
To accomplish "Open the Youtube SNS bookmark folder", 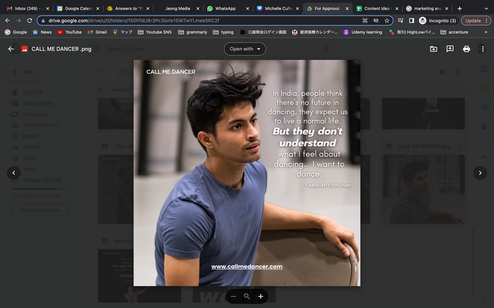I will (x=155, y=32).
